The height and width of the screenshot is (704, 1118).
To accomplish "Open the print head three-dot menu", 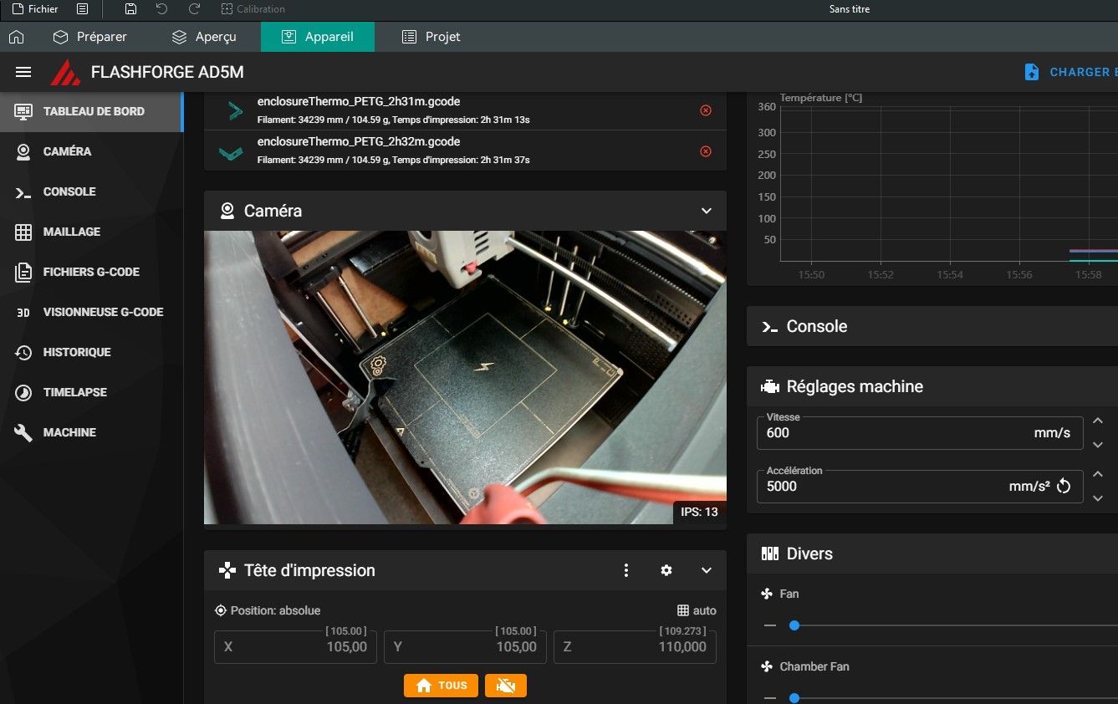I will [x=626, y=570].
